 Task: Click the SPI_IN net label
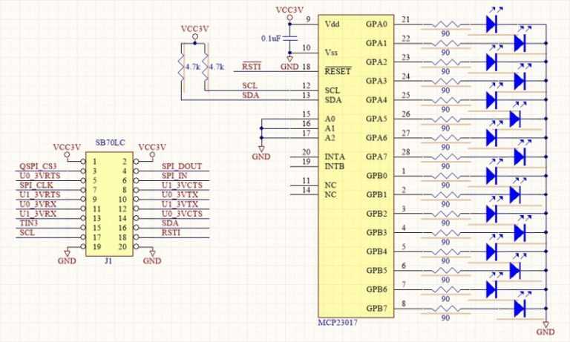point(175,176)
